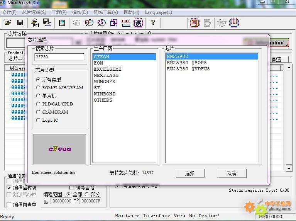Select the EN25P80 @VDFN8 chip entry
The image size is (296, 221).
click(212, 69)
